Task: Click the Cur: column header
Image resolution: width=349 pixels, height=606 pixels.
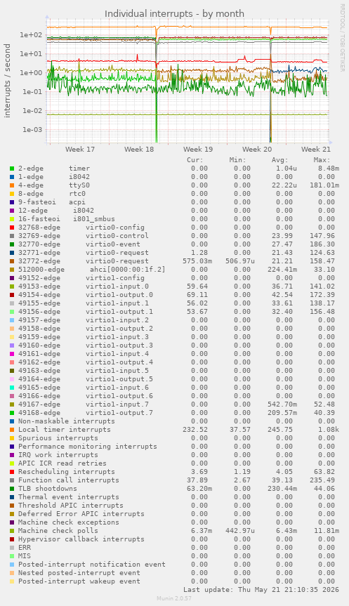Action: [195, 160]
